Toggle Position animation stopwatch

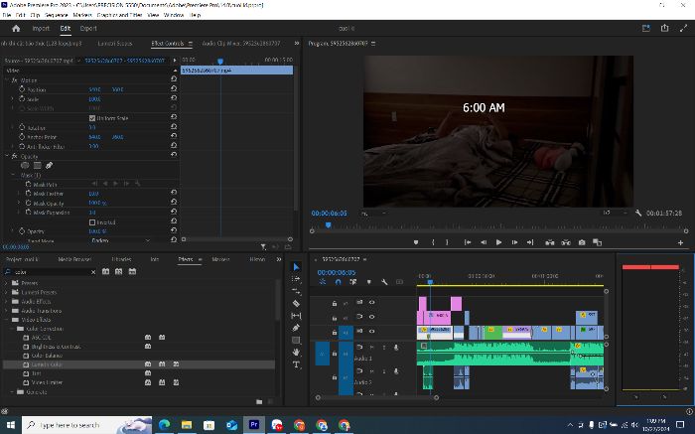[22, 89]
